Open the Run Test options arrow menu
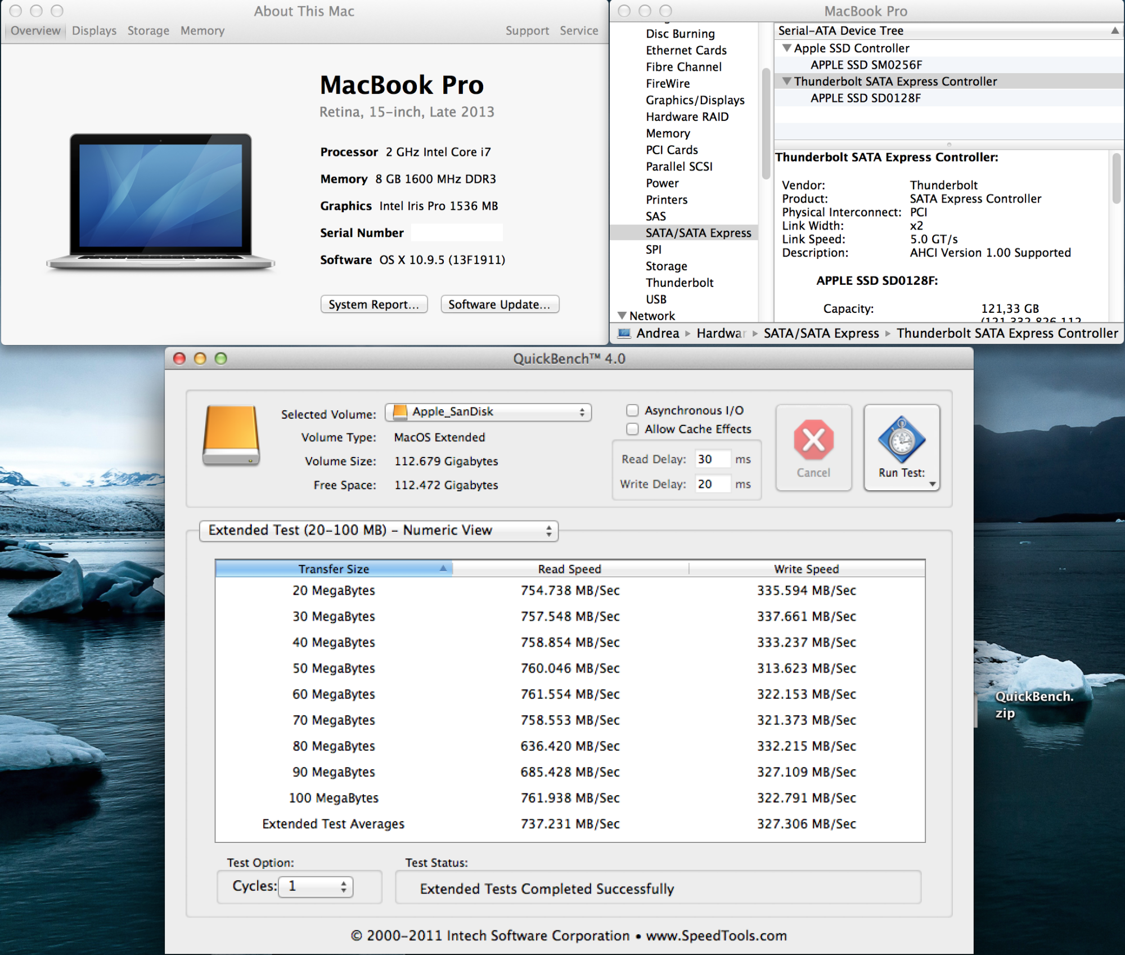This screenshot has width=1125, height=955. (x=932, y=484)
